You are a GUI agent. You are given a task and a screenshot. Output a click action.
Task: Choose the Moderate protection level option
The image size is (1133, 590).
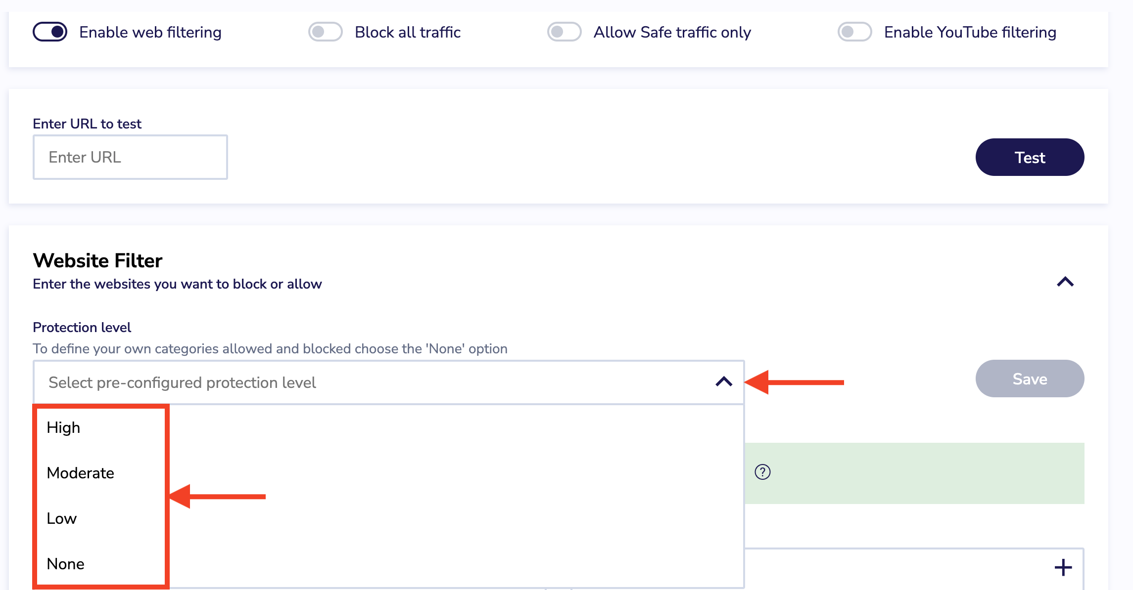point(81,473)
